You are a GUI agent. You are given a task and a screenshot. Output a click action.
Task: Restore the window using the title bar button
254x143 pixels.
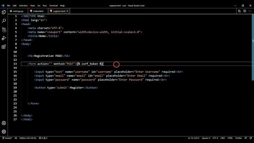[x=242, y=6]
